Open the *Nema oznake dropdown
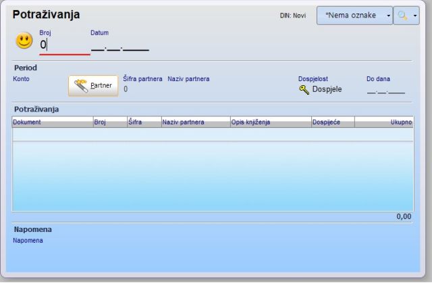This screenshot has width=432, height=284. pos(388,15)
